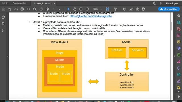
Task: Click the Save icon in toolbar
Action: (4, 9)
